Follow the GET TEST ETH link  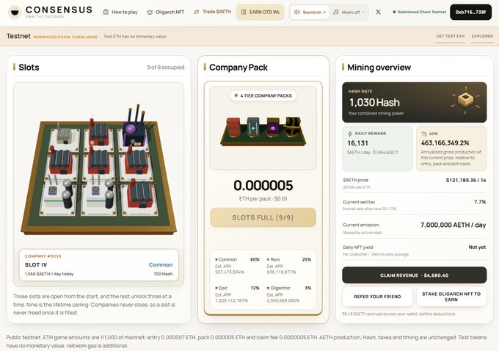[451, 36]
